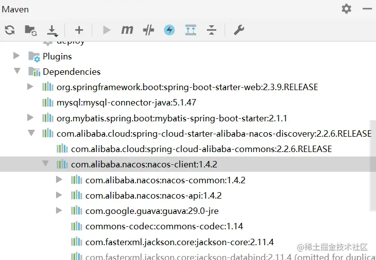Select spring-cloud-alibaba-commons:2.2.6.RELEASE row

pyautogui.click(x=201, y=149)
